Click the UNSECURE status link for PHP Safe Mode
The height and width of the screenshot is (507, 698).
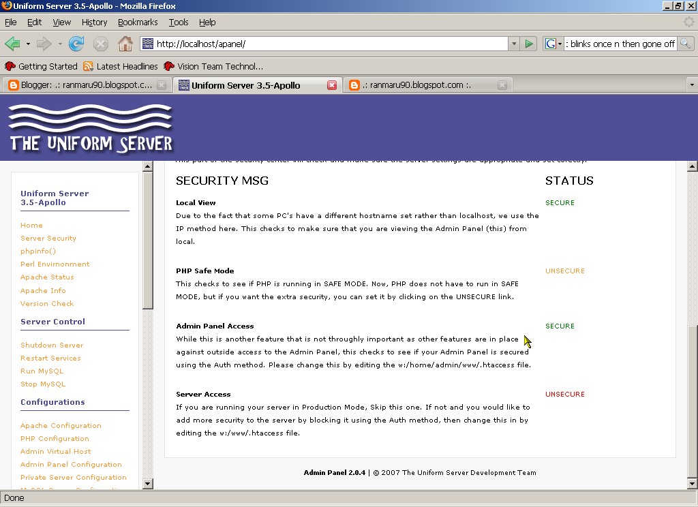click(x=565, y=271)
